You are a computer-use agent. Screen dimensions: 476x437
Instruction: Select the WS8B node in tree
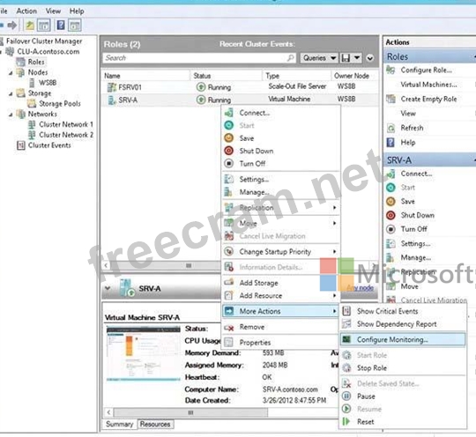[48, 83]
